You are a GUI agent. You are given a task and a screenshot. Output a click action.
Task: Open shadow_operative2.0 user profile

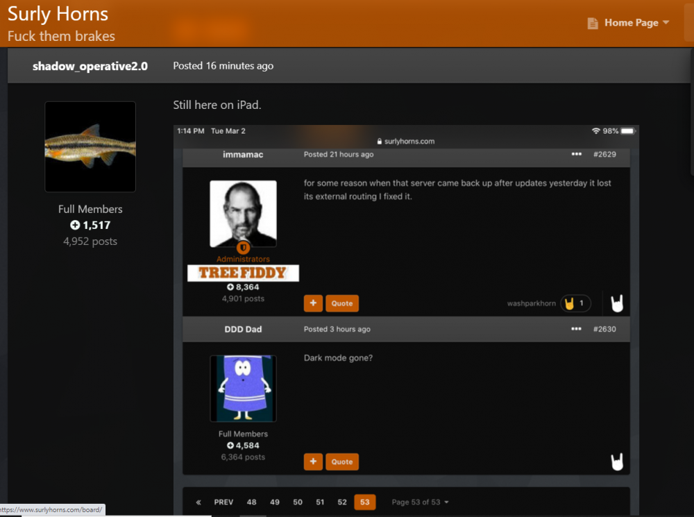[90, 66]
